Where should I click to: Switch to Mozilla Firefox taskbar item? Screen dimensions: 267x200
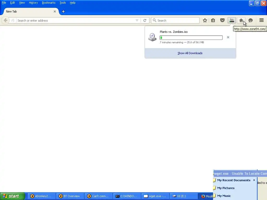pyautogui.click(x=206, y=196)
